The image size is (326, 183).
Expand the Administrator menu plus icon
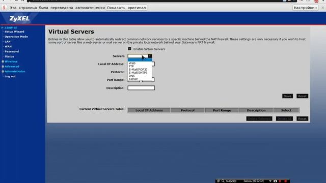(3, 72)
